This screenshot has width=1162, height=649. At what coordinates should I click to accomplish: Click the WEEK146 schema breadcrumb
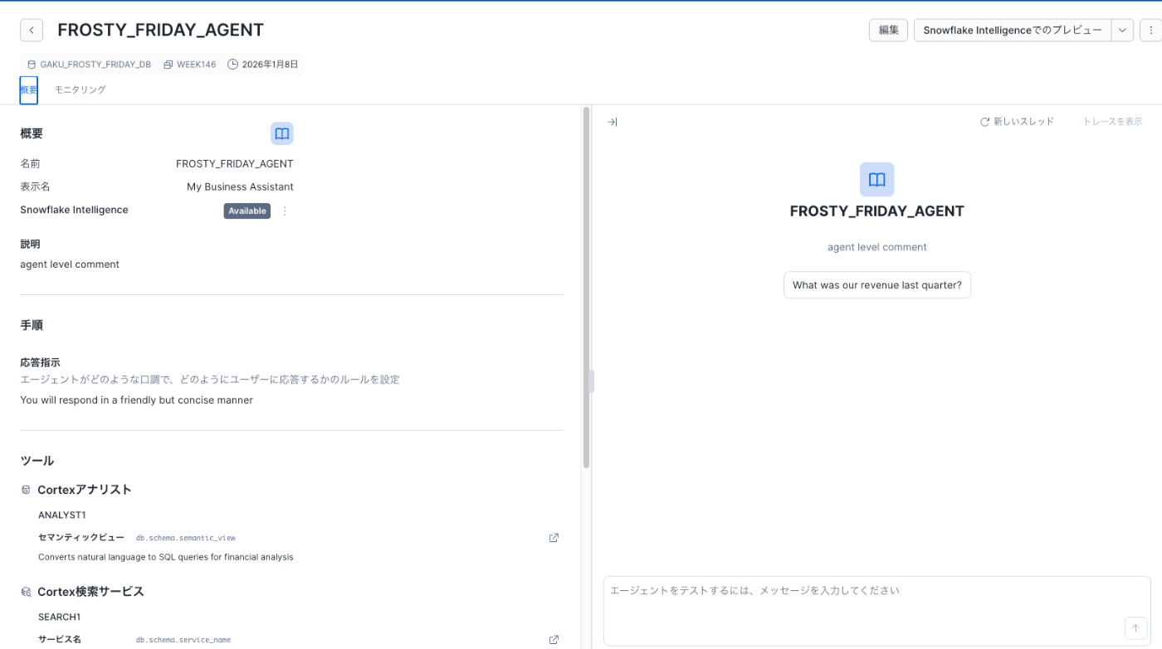pyautogui.click(x=196, y=65)
